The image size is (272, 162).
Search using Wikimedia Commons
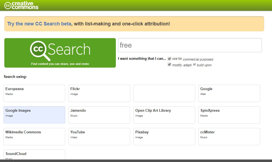[34, 137]
